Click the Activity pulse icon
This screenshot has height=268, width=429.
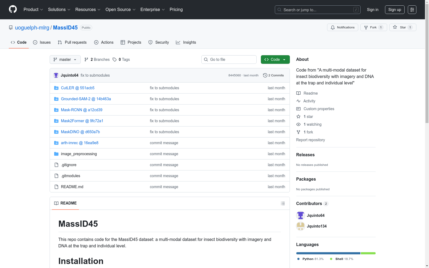click(x=298, y=101)
